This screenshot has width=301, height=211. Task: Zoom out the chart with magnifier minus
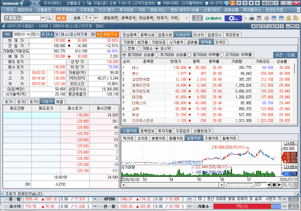click(x=290, y=185)
